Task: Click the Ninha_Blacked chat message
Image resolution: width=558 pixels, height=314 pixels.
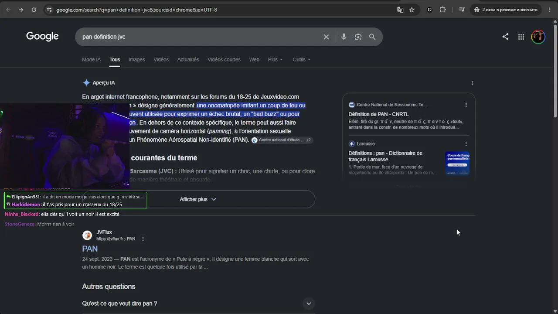Action: (62, 214)
